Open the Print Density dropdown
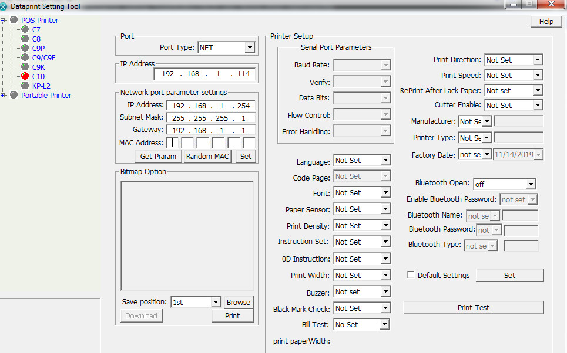Screen dimensions: 567x353 click(x=385, y=226)
